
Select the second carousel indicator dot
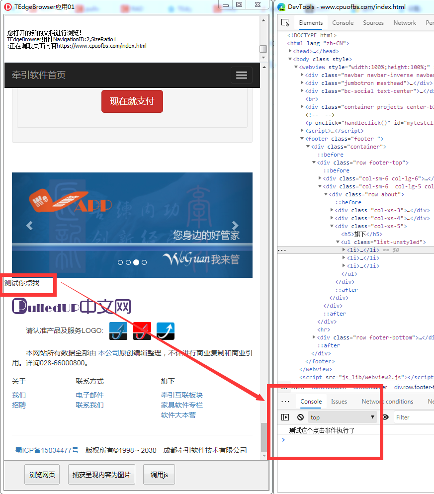[128, 262]
